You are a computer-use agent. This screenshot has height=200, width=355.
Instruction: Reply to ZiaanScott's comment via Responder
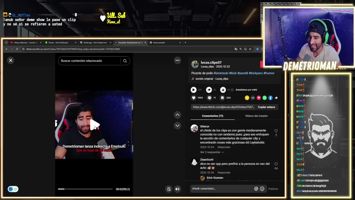[224, 172]
